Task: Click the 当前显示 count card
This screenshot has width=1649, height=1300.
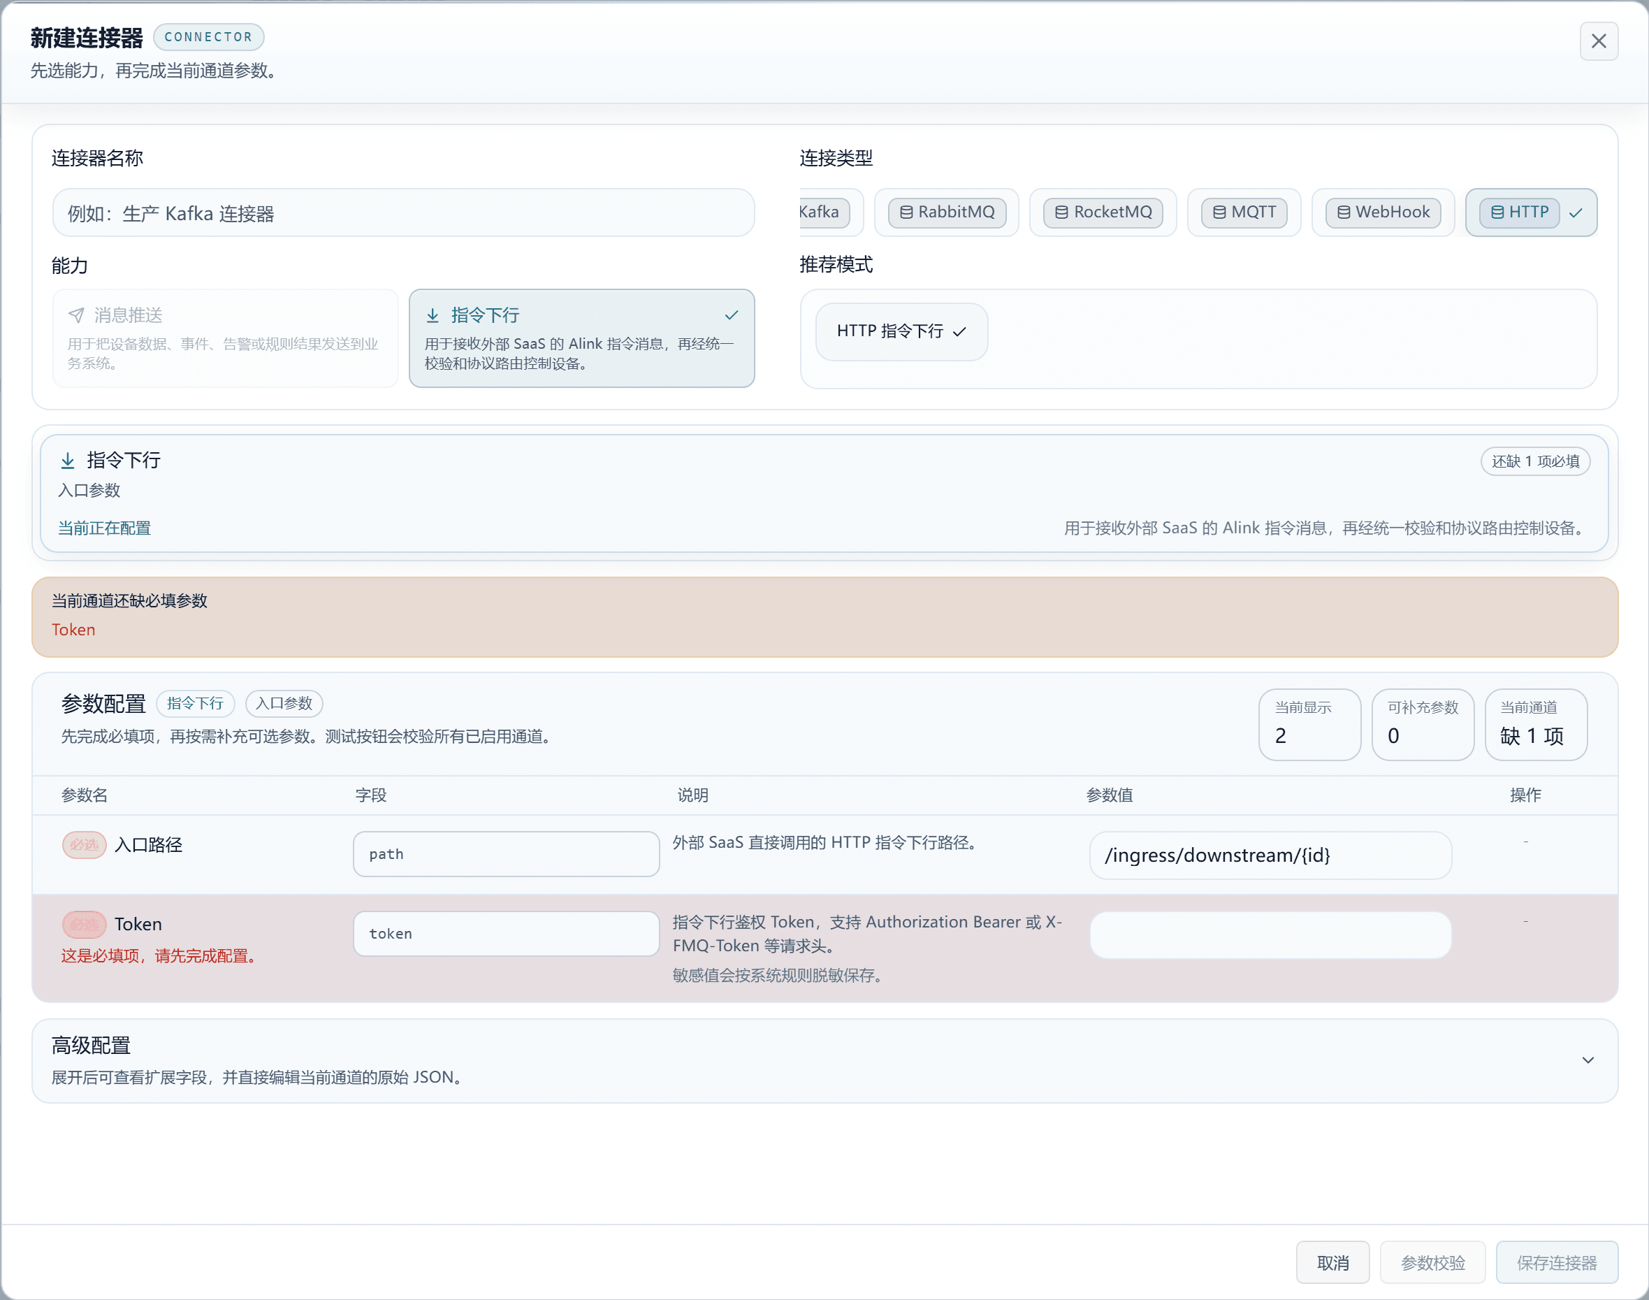Action: tap(1309, 725)
